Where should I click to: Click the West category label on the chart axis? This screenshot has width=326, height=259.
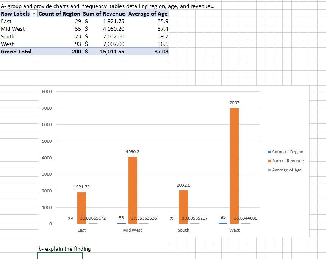(x=234, y=230)
